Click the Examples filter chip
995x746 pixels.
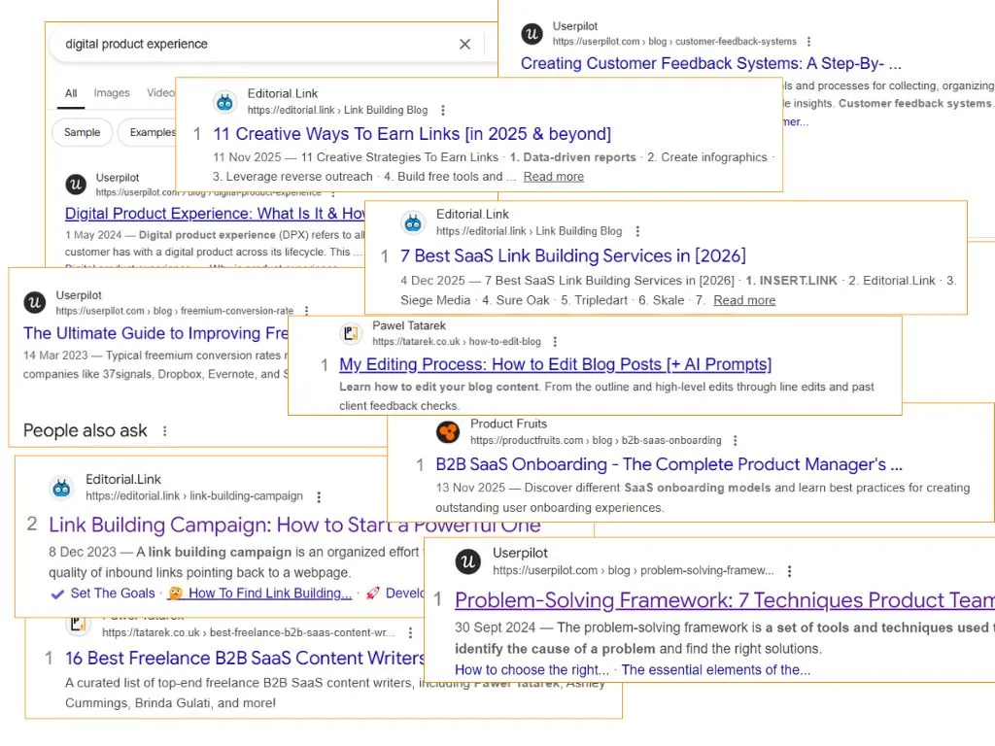(151, 132)
